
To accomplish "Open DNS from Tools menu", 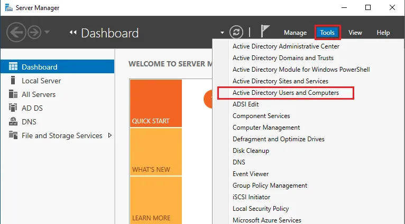I will [239, 162].
